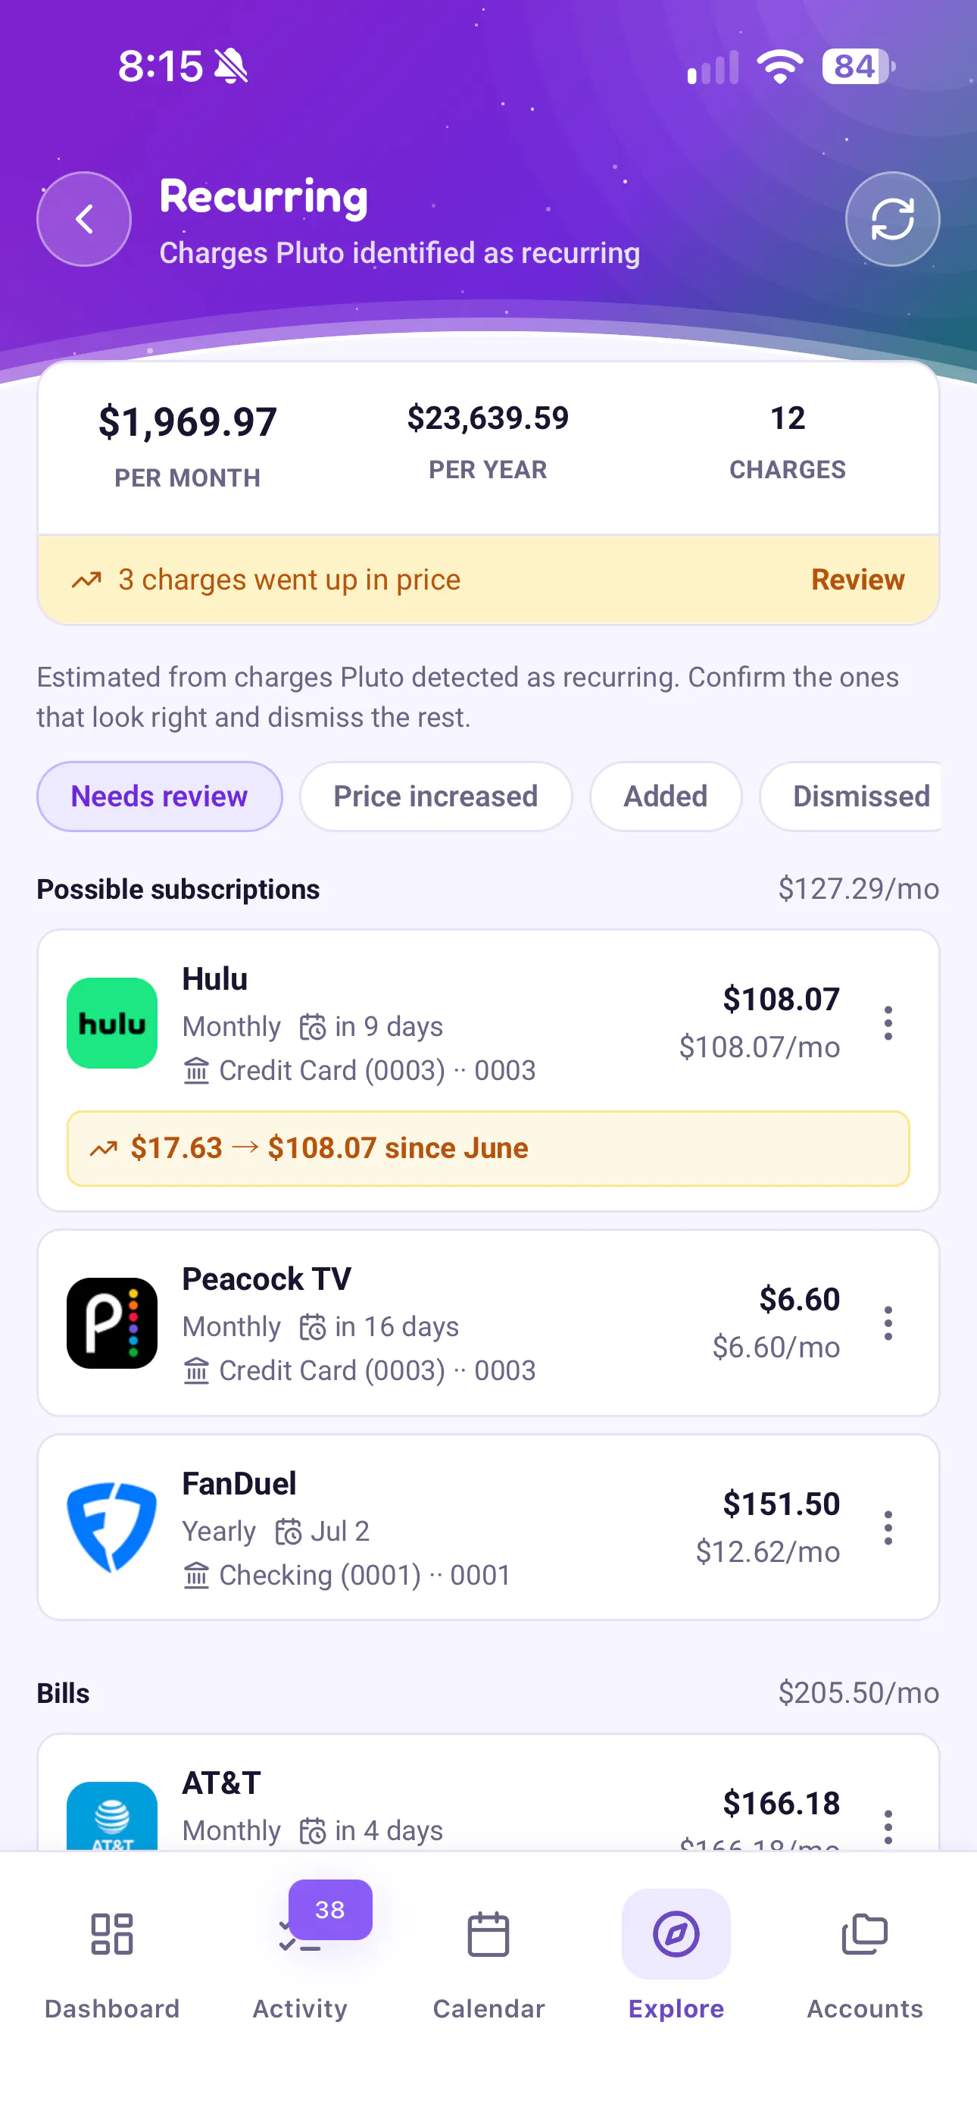
Task: Open the Peacock TV three-dot options menu
Action: click(x=888, y=1323)
